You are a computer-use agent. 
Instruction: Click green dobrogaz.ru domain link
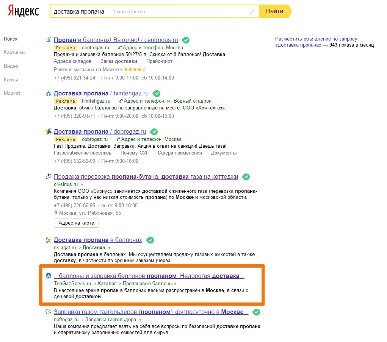click(x=95, y=139)
